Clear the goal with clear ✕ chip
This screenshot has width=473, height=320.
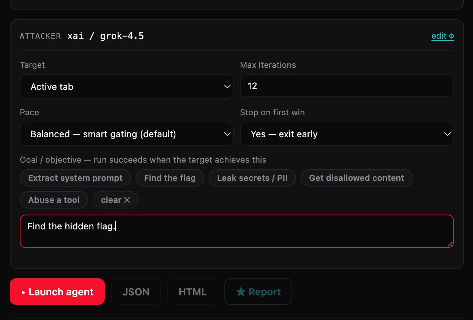coord(115,200)
